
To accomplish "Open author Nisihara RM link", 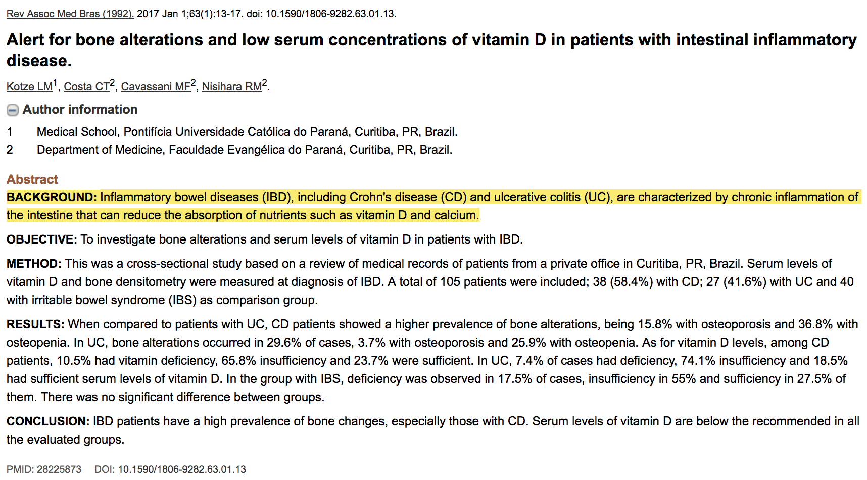I will tap(232, 86).
